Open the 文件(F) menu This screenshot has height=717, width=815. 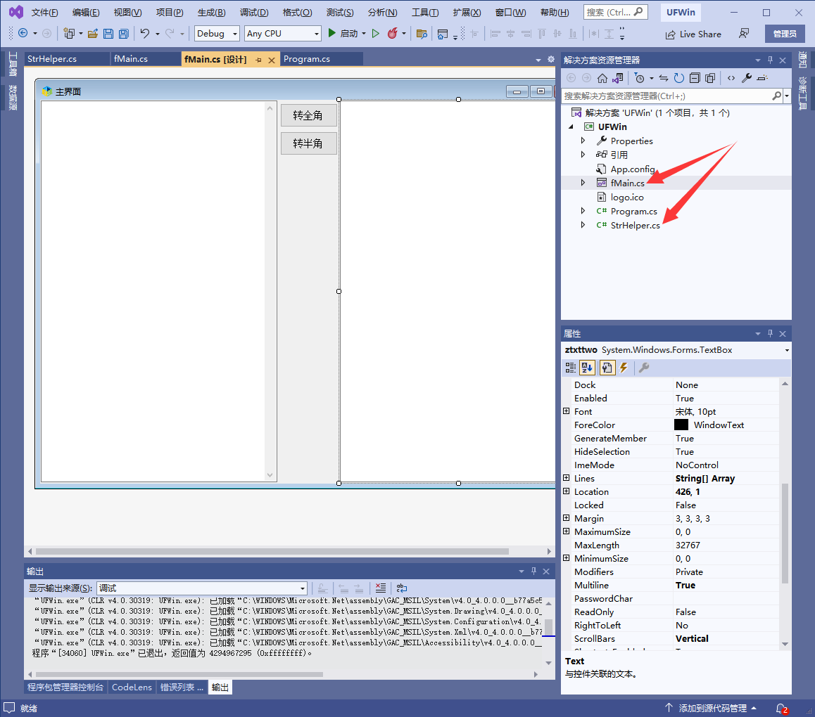click(45, 13)
